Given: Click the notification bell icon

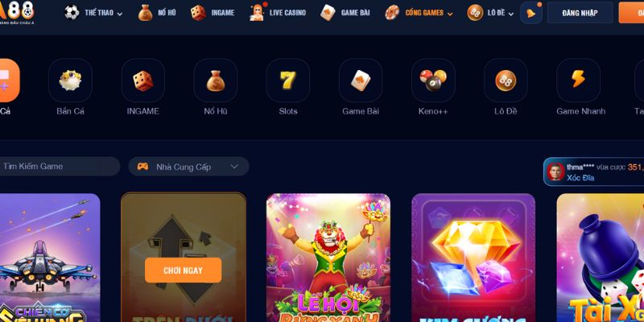Looking at the screenshot, I should pos(531,13).
